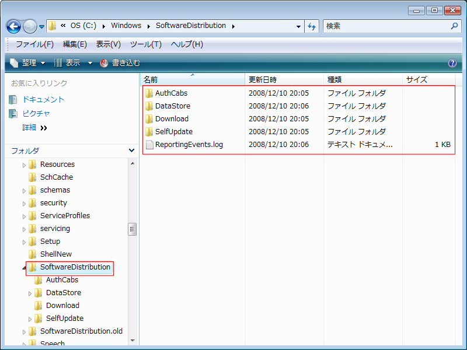467x350 pixels.
Task: Open the ファイル(F) menu
Action: [34, 44]
